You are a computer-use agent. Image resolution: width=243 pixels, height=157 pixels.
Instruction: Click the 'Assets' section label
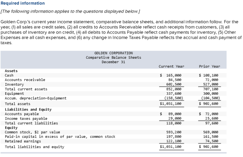[x=11, y=71]
